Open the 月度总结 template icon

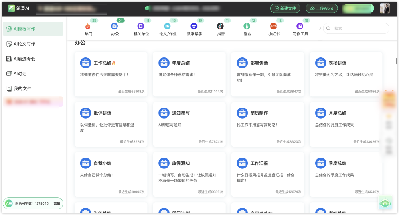[x=320, y=113]
